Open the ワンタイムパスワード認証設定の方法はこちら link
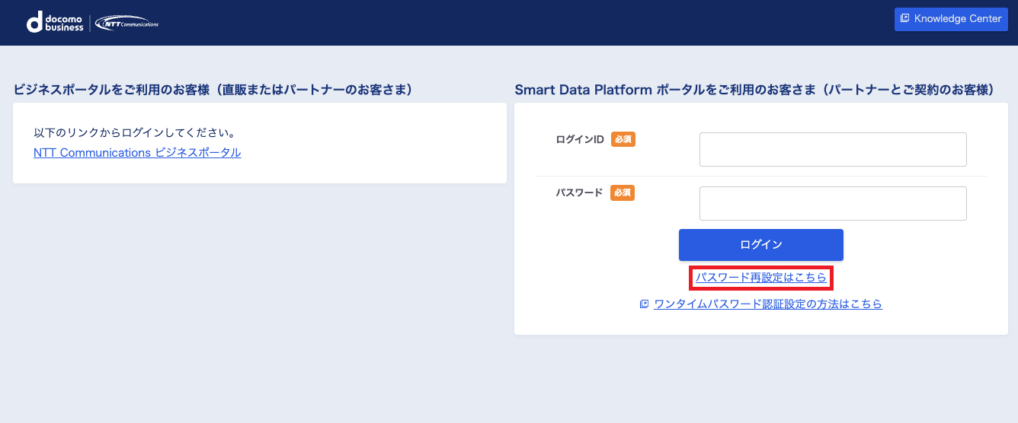1018x423 pixels. pos(768,304)
